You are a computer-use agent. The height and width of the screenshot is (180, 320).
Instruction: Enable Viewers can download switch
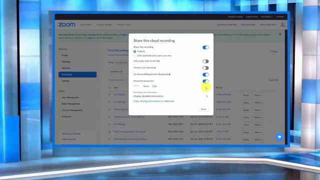click(x=205, y=68)
